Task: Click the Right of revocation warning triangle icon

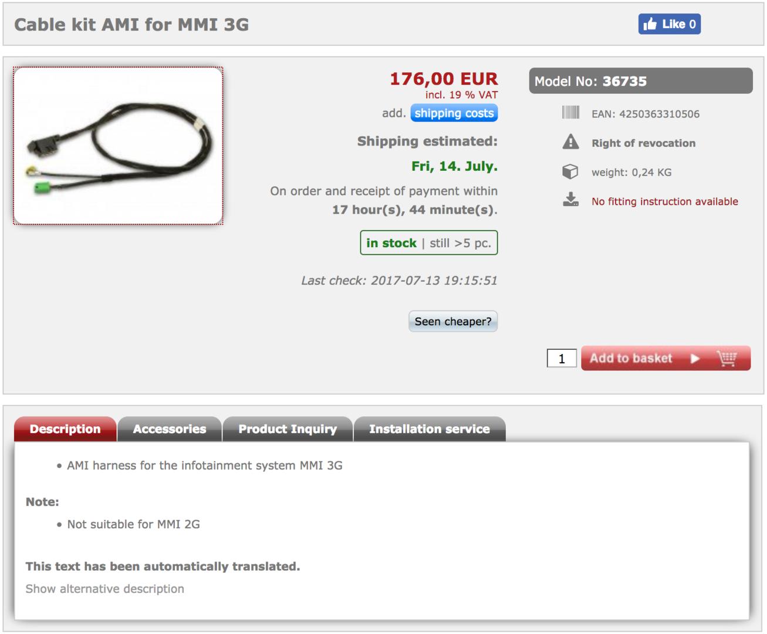Action: pos(570,142)
